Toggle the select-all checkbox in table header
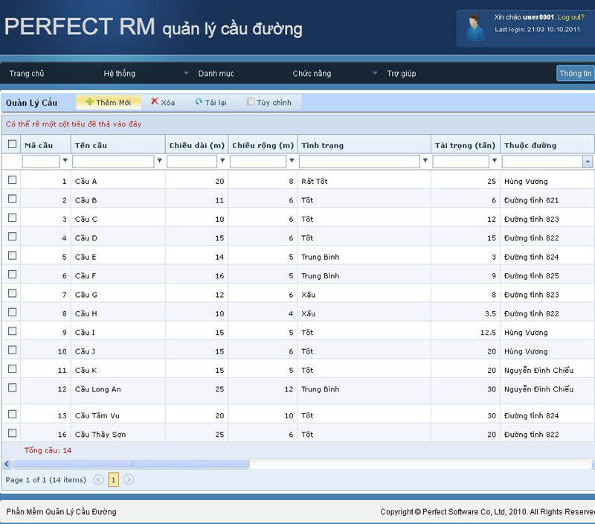The width and height of the screenshot is (595, 524). (13, 144)
